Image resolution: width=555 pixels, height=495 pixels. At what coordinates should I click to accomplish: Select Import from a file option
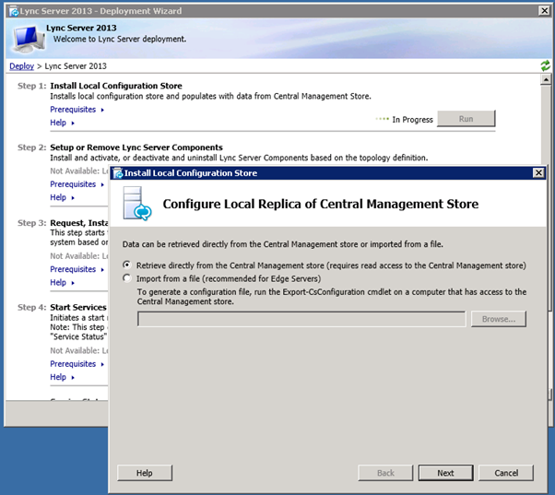(127, 278)
